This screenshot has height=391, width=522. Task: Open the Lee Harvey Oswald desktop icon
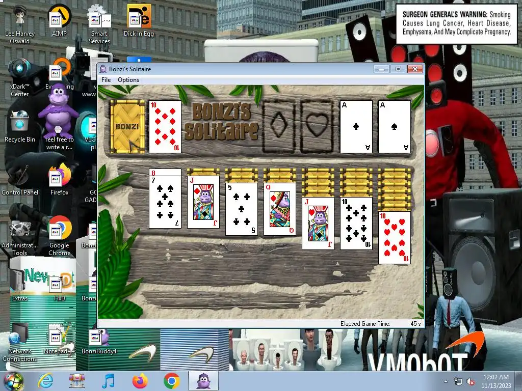(x=20, y=25)
